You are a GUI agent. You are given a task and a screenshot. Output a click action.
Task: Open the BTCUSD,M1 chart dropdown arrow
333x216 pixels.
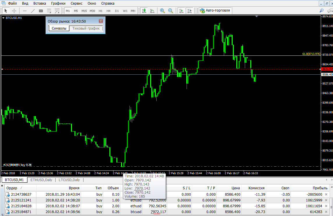click(3, 18)
